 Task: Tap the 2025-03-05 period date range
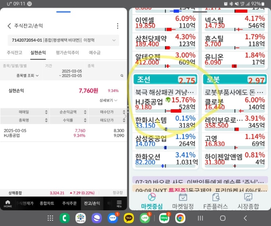point(70,73)
